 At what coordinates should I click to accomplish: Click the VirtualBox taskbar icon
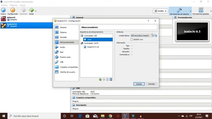click(125, 116)
